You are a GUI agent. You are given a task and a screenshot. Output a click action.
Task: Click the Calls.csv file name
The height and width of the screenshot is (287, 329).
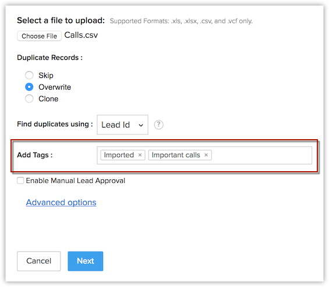tap(81, 35)
